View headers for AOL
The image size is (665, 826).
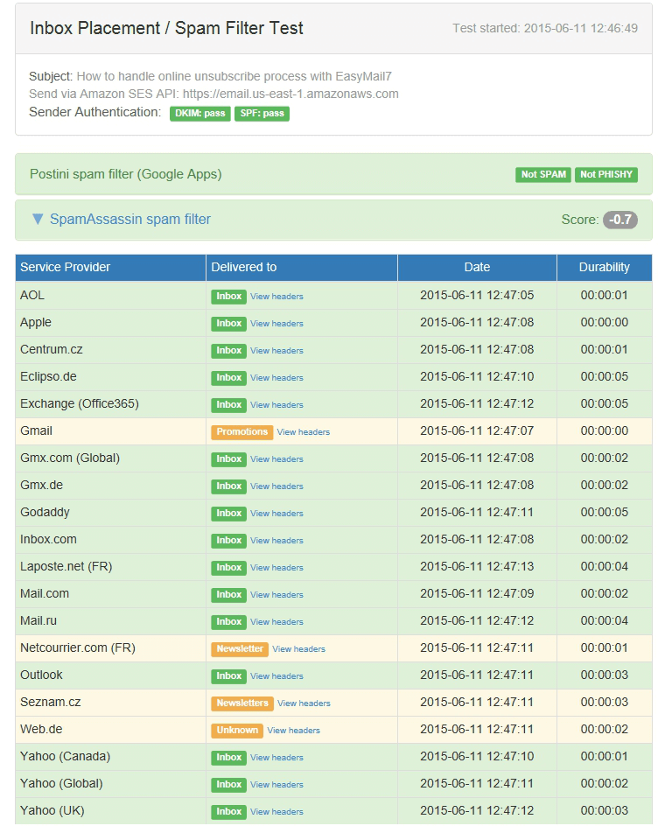276,297
